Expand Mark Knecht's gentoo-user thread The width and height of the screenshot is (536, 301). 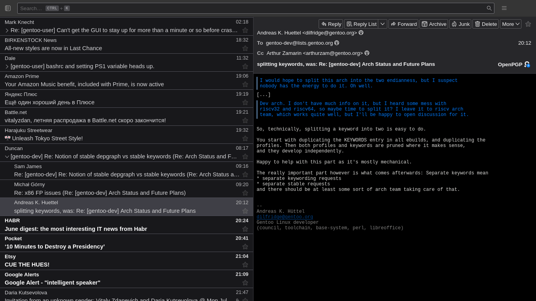[7, 30]
